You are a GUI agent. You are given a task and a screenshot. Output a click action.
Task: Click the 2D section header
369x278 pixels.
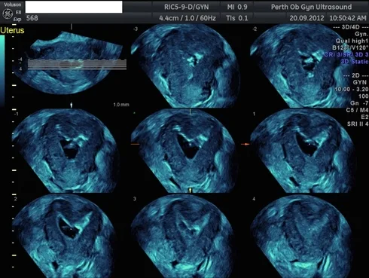click(355, 75)
